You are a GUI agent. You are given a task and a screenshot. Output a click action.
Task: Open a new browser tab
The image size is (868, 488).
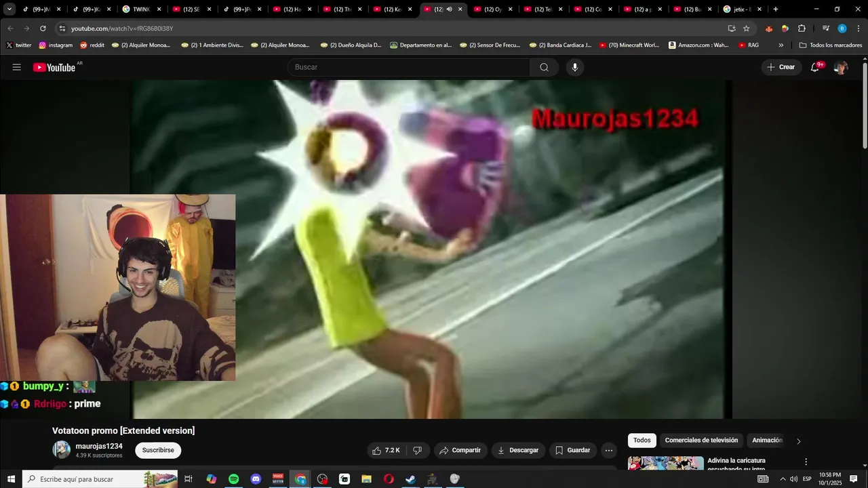tap(776, 9)
